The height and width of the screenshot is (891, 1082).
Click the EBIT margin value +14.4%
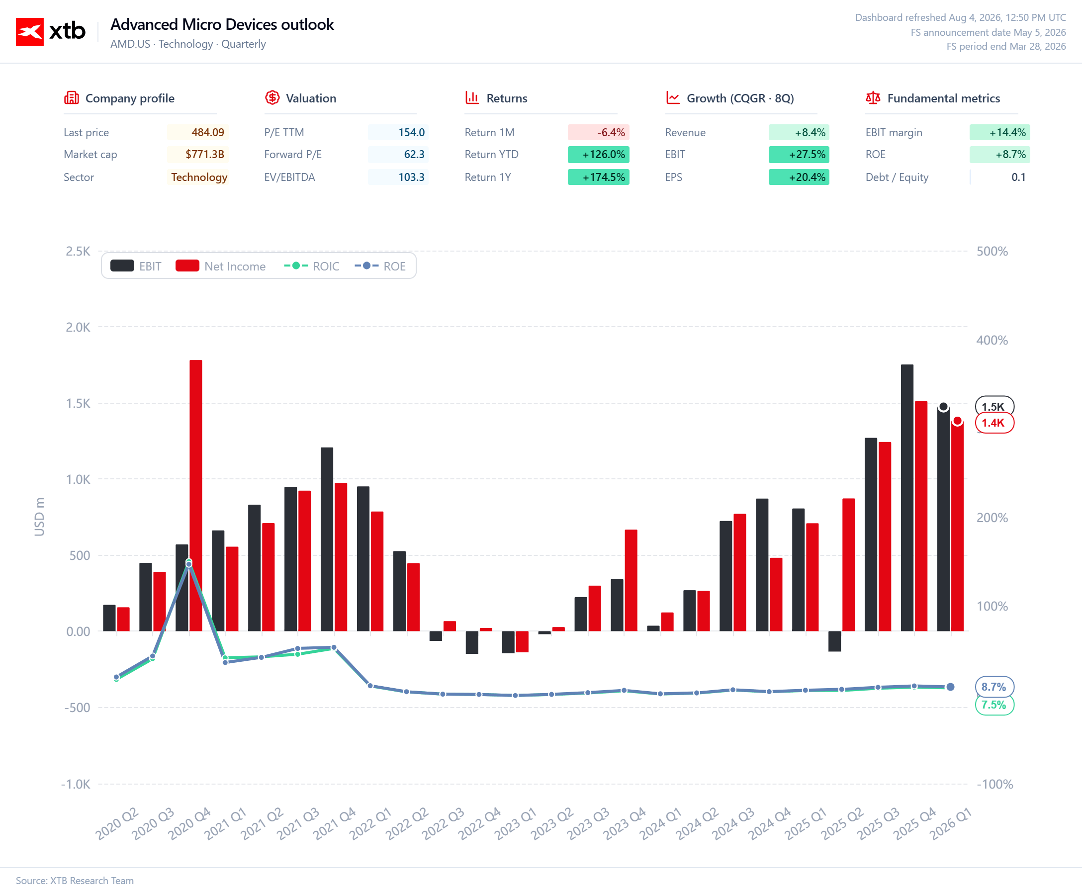click(1000, 132)
